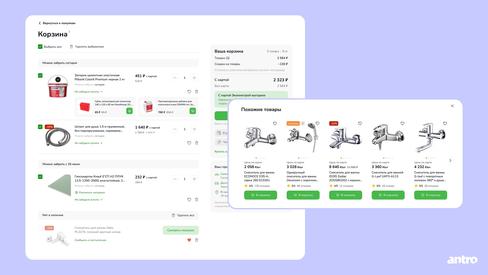Unfavorite the Ekko смеситель red heart
Screen dimensions: 488x275
tap(189, 240)
